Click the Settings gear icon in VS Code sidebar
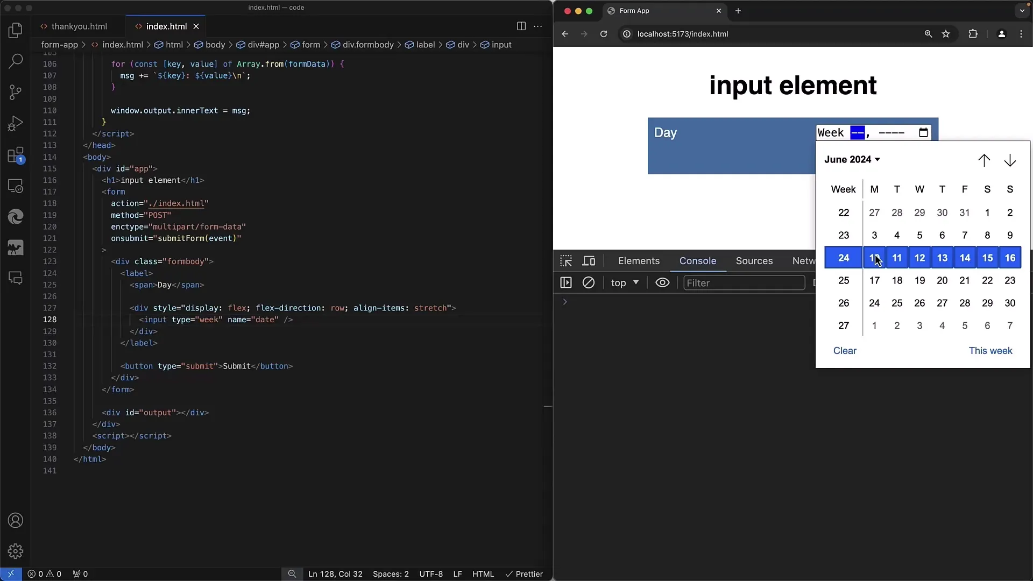 16,551
